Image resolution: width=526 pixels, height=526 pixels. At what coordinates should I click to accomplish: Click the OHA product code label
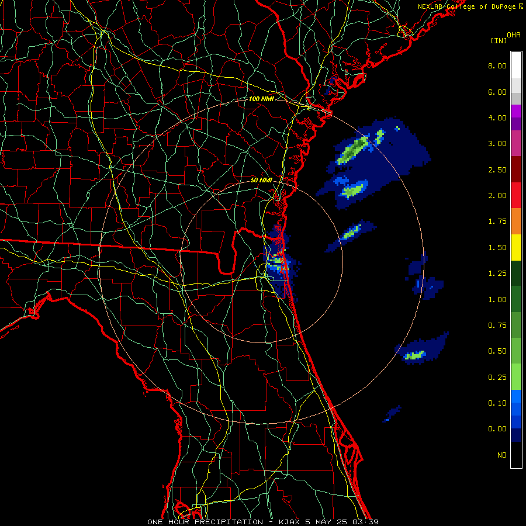pyautogui.click(x=514, y=34)
